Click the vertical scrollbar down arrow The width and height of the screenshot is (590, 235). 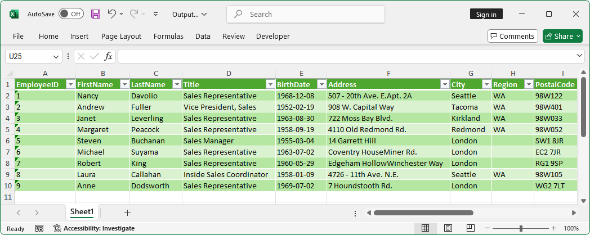pos(583,201)
